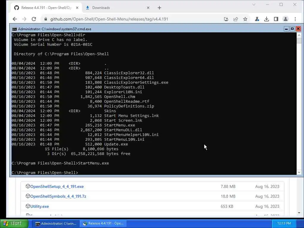Reload the GitHub release page
Image resolution: width=304 pixels, height=228 pixels.
point(34,19)
